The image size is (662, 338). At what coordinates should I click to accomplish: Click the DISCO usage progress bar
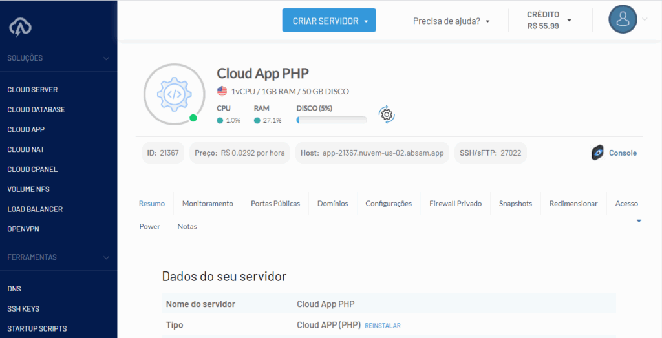(x=331, y=120)
